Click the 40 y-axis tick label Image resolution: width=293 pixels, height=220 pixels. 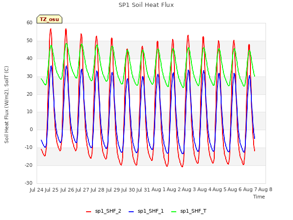29,59
